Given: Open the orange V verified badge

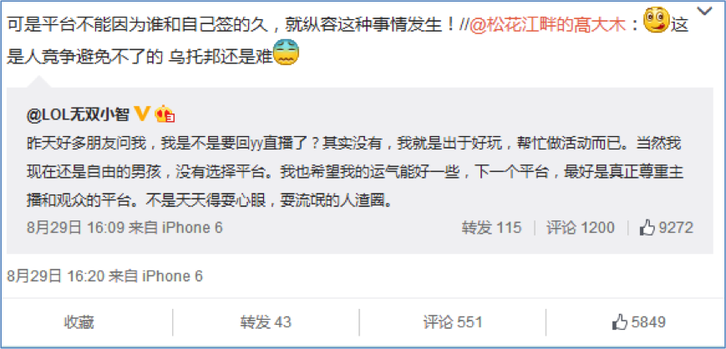Looking at the screenshot, I should click(142, 113).
